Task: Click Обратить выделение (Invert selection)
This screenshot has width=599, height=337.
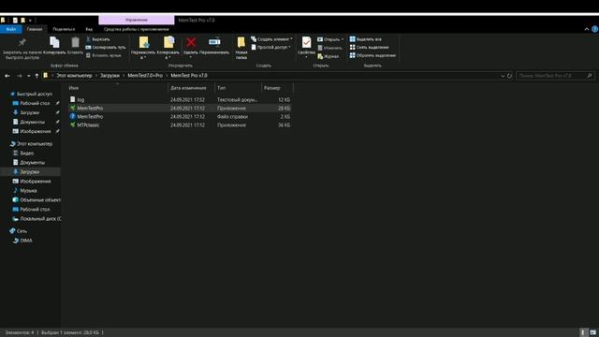Action: point(373,55)
